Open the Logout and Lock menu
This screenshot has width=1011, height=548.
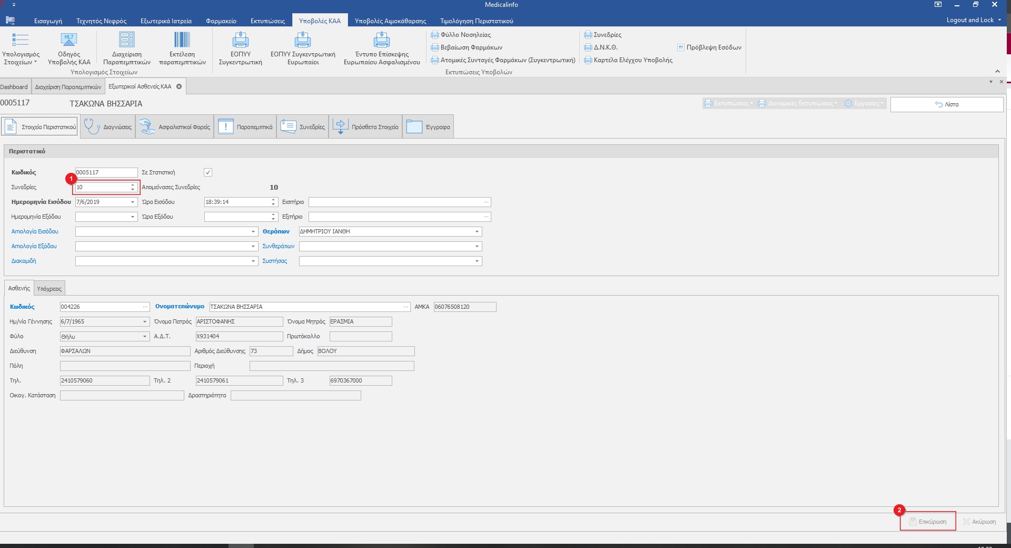[973, 20]
